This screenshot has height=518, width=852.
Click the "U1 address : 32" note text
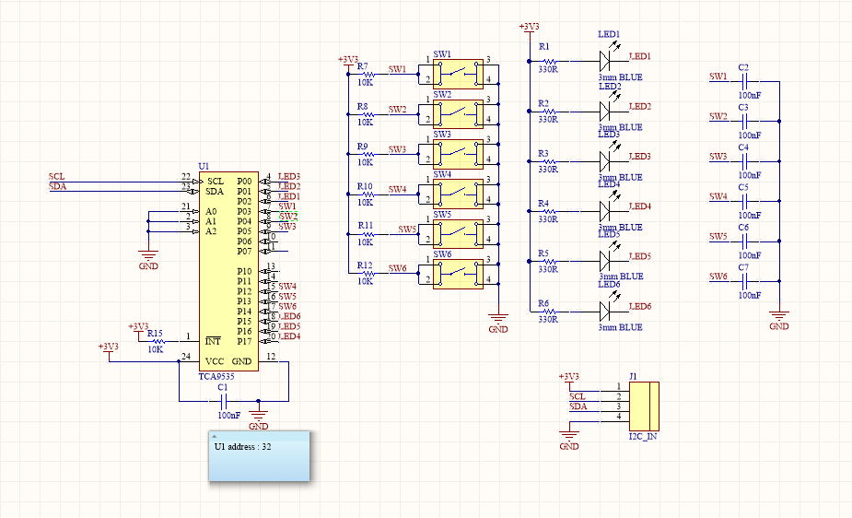242,447
